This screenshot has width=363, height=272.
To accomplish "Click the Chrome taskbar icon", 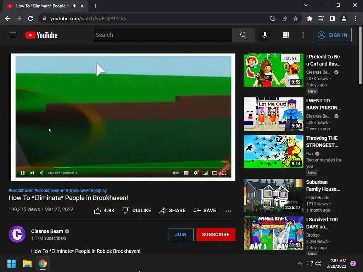I will tap(43, 263).
